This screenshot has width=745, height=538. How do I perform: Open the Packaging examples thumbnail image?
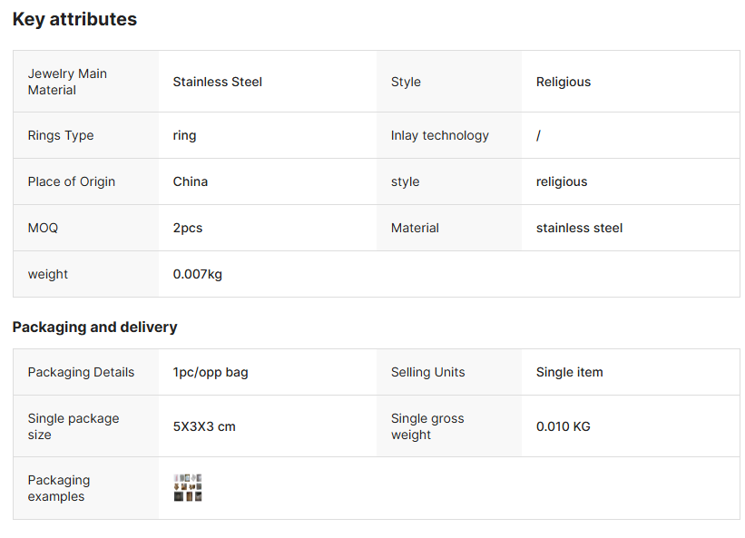[x=188, y=488]
